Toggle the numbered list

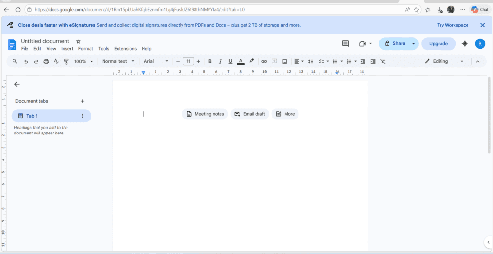tap(349, 61)
